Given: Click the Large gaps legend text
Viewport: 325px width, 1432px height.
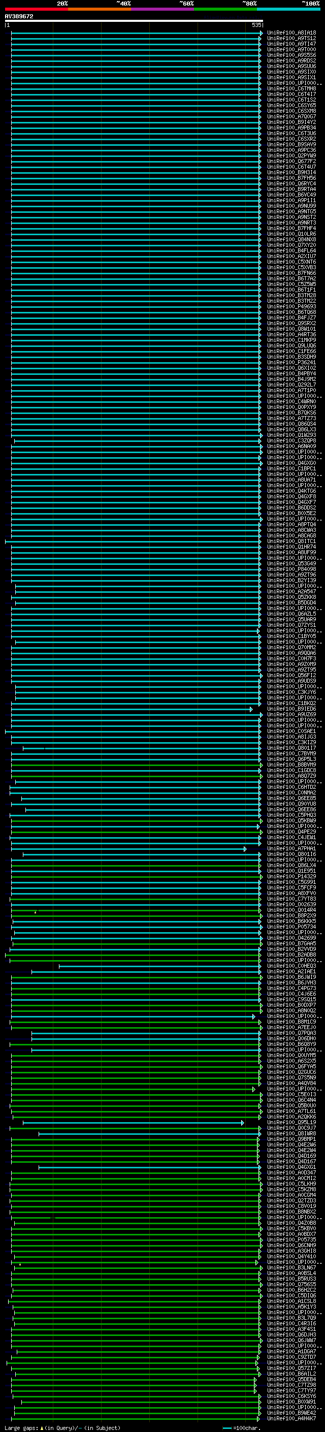Looking at the screenshot, I should 62,1427.
